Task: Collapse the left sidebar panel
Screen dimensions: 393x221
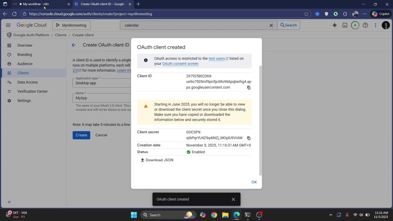Action: coord(9,202)
